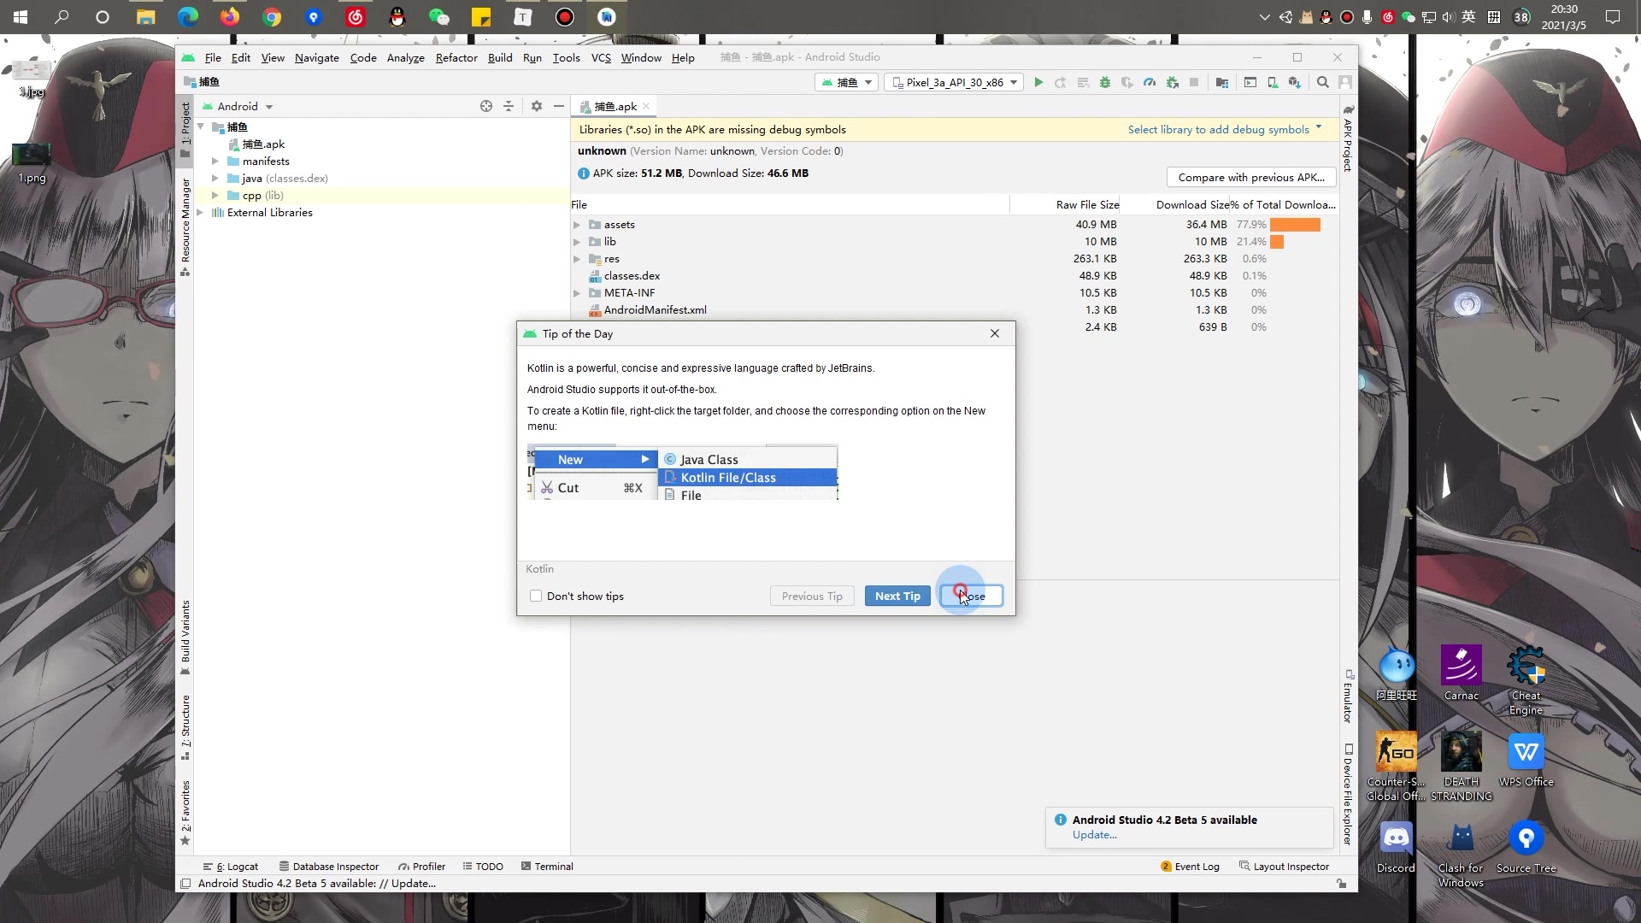1641x923 pixels.
Task: Open the SDK Manager toolbar icon
Action: pyautogui.click(x=1295, y=82)
